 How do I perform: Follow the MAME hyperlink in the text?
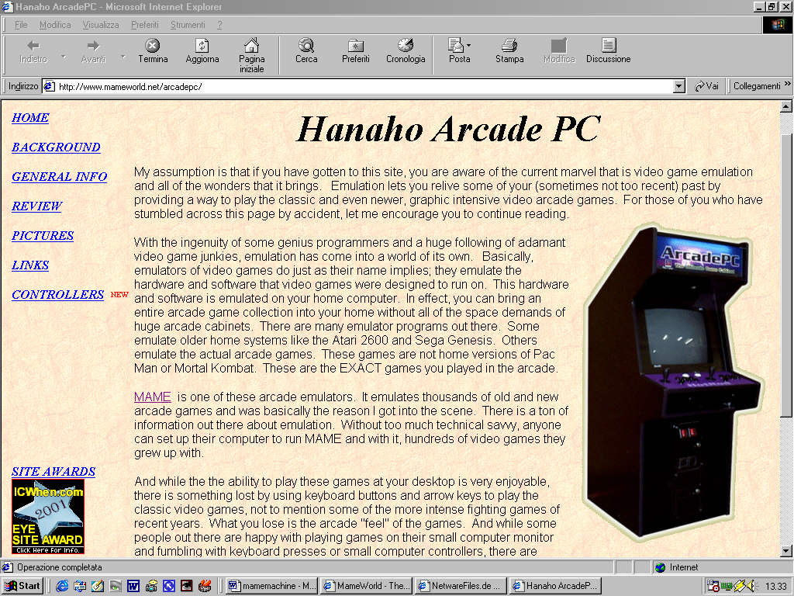pyautogui.click(x=153, y=397)
